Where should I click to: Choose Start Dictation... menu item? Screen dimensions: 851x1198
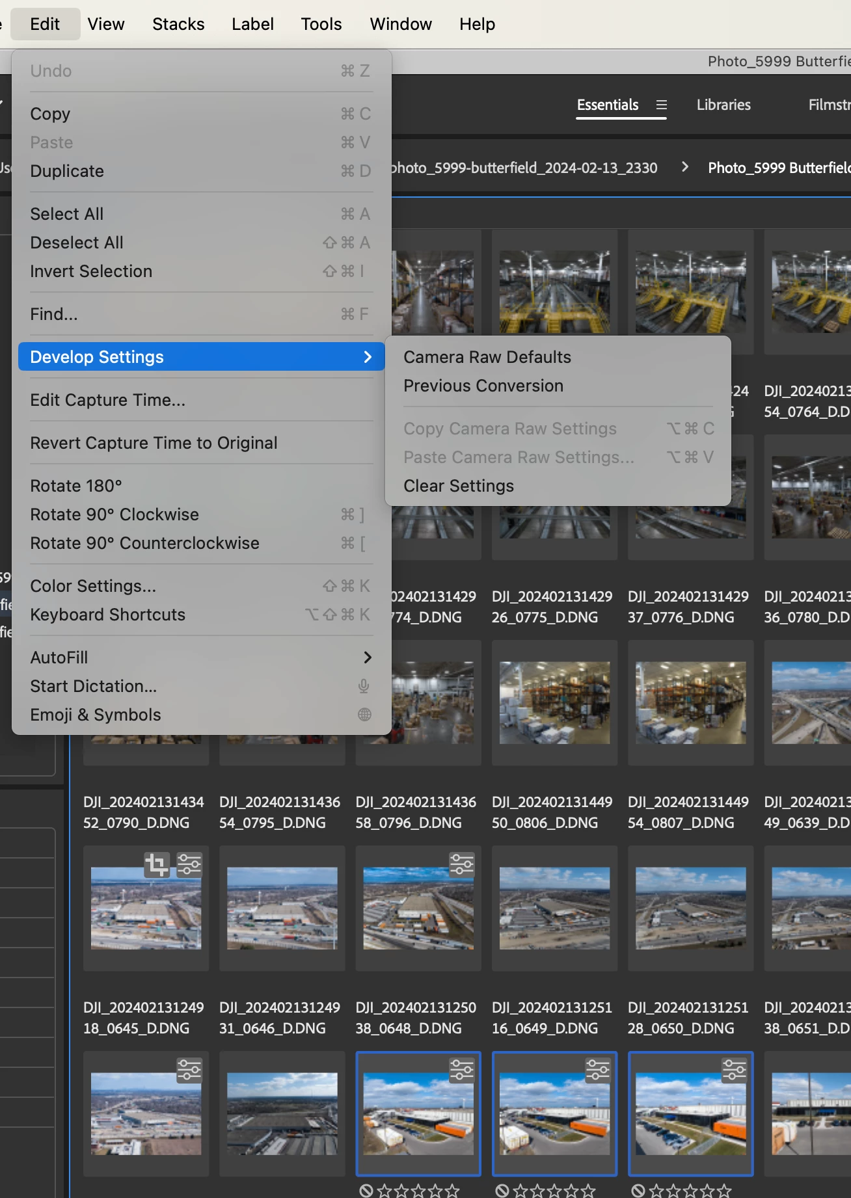pyautogui.click(x=201, y=686)
